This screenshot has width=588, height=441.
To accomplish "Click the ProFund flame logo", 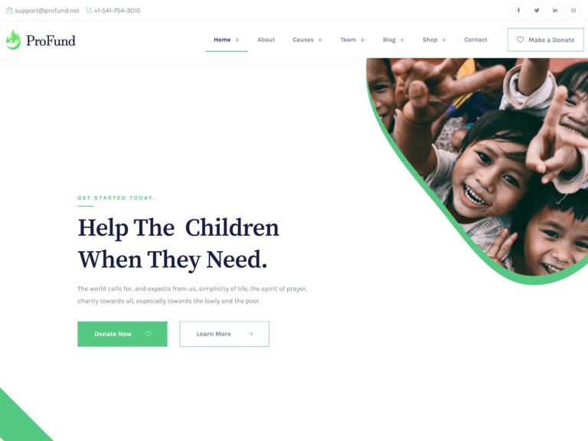I will pos(13,40).
